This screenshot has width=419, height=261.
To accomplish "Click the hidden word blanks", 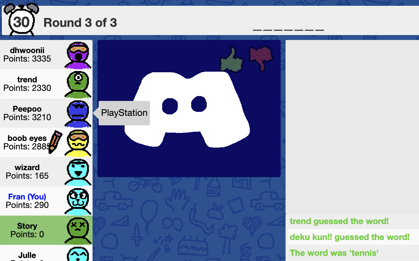I will click(x=288, y=30).
